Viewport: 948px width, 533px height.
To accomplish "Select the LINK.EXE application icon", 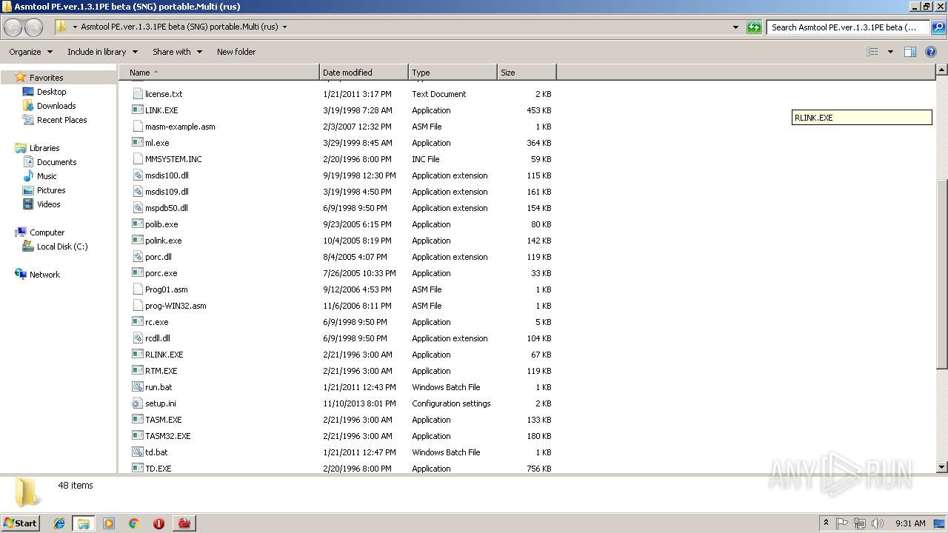I will coord(137,110).
